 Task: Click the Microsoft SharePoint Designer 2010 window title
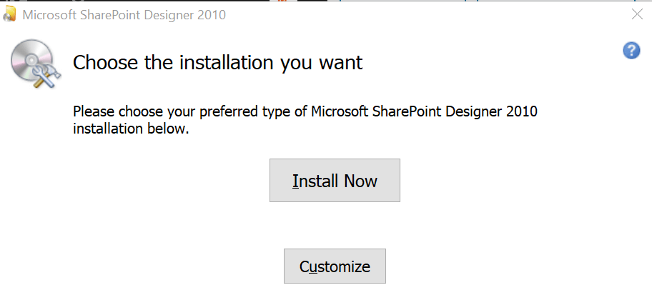[124, 15]
